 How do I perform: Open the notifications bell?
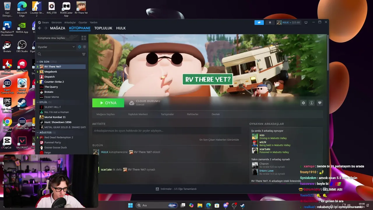(270, 22)
